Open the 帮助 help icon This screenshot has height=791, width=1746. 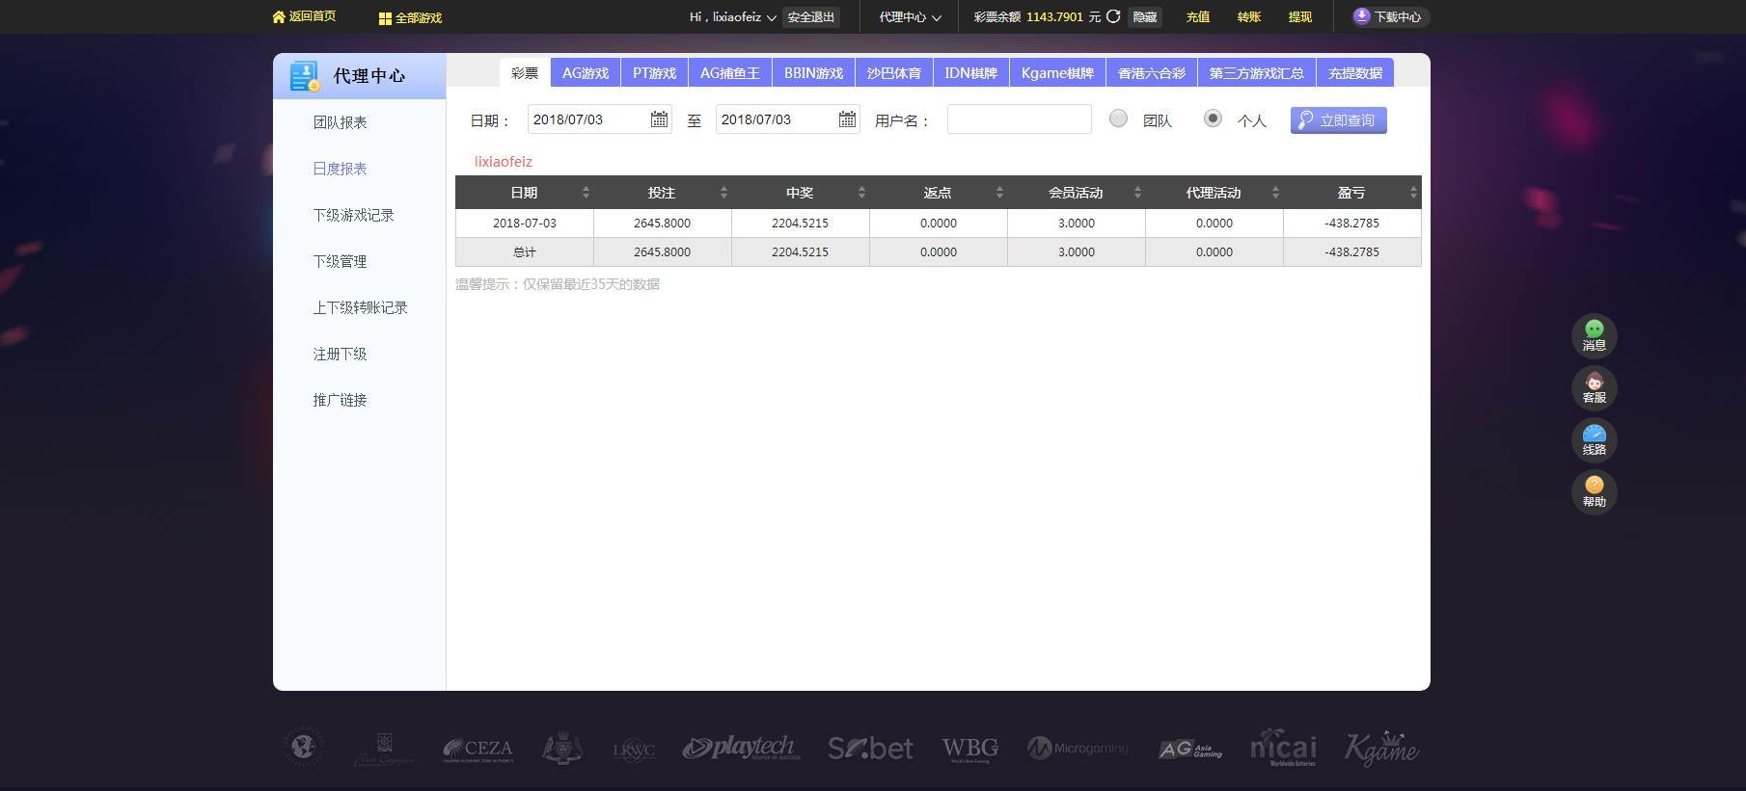(1594, 485)
